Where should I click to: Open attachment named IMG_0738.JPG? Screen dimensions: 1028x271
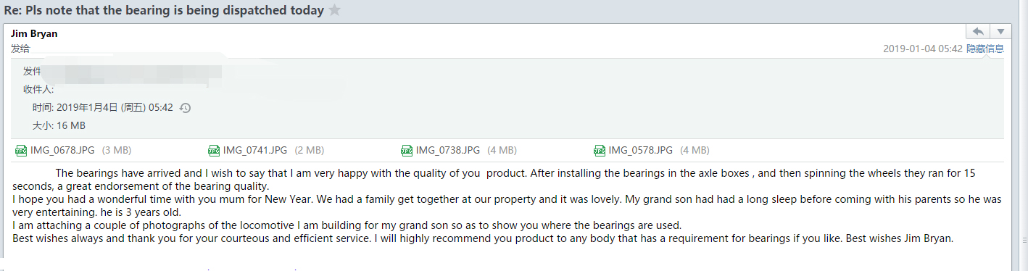coord(448,151)
